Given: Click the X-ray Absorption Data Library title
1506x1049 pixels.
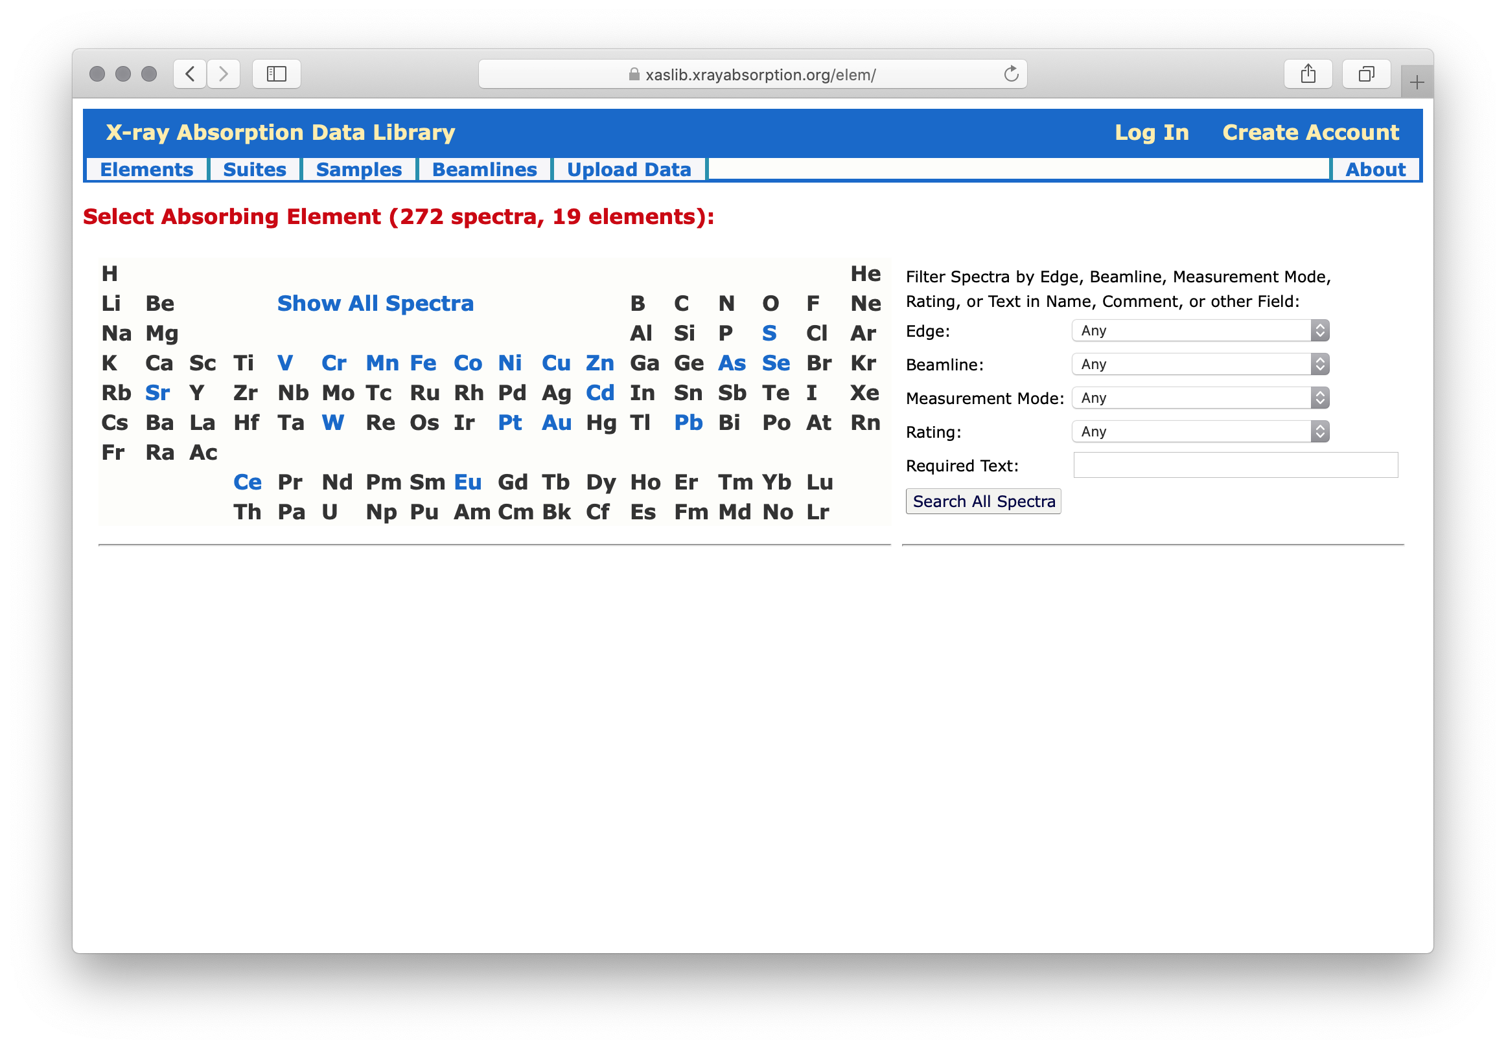Looking at the screenshot, I should coord(281,133).
